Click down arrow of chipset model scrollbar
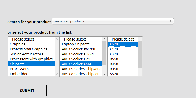 (x=140, y=74)
